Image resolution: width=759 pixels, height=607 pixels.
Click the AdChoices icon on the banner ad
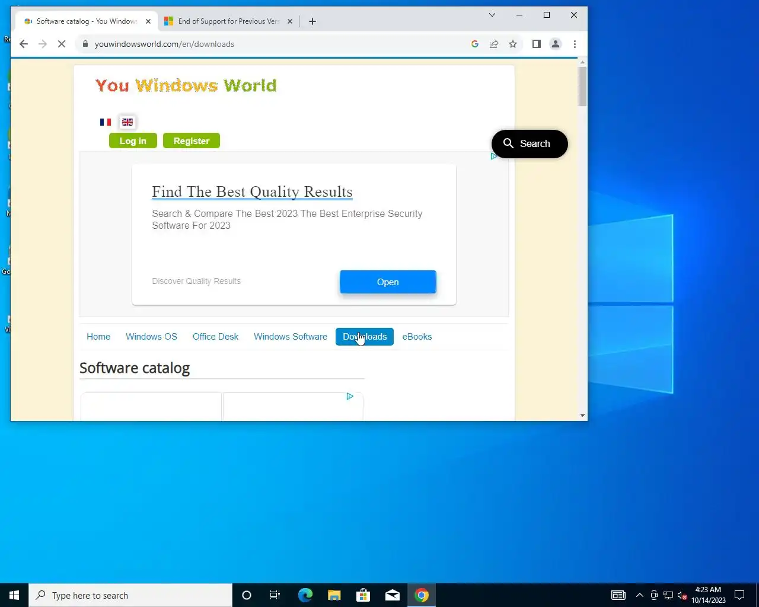tap(493, 156)
